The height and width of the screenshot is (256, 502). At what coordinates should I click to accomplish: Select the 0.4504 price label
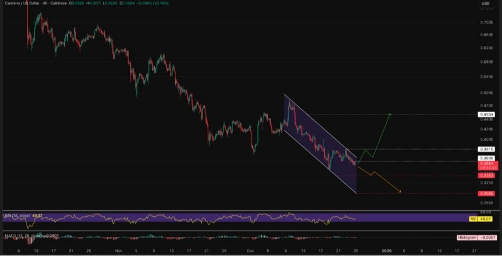tap(485, 114)
